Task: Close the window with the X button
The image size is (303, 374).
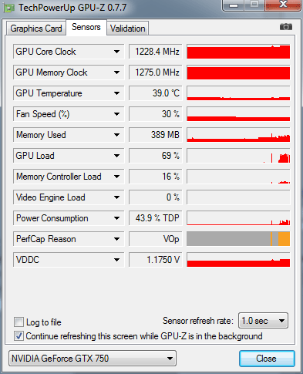Action: pyautogui.click(x=283, y=5)
